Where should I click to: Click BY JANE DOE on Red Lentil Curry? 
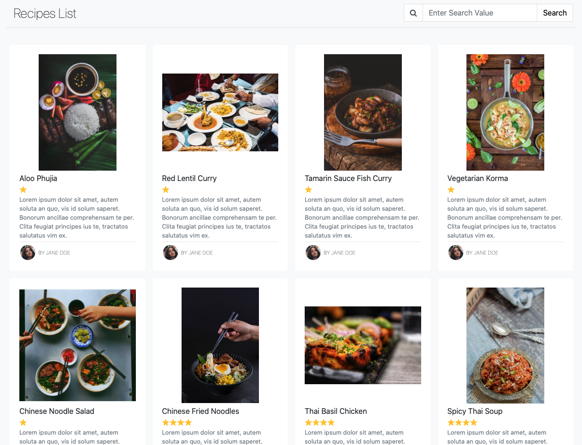click(x=197, y=253)
